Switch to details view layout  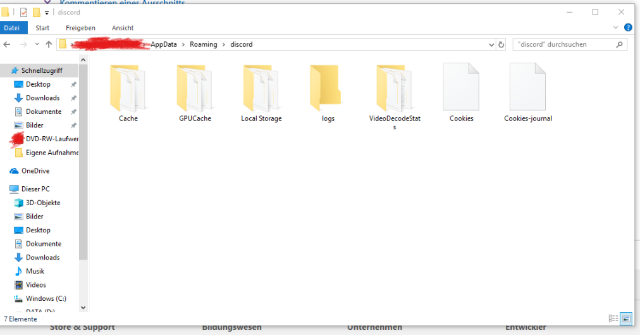[613, 319]
